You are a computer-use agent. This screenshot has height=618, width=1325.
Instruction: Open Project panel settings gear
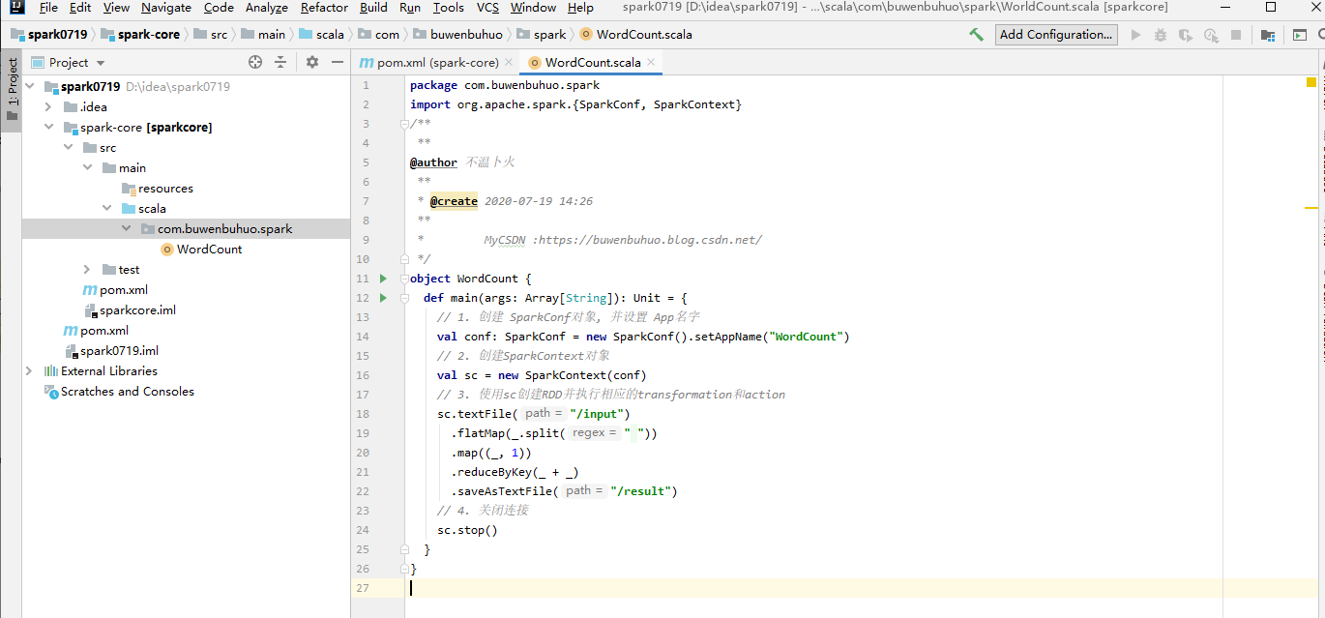click(x=312, y=62)
